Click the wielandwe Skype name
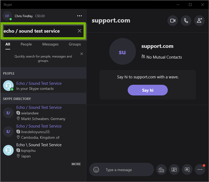 click(x=30, y=113)
